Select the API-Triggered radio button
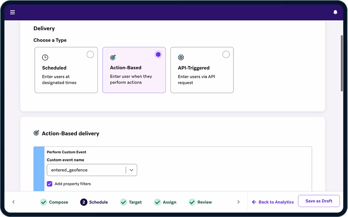The height and width of the screenshot is (217, 348). click(x=226, y=54)
